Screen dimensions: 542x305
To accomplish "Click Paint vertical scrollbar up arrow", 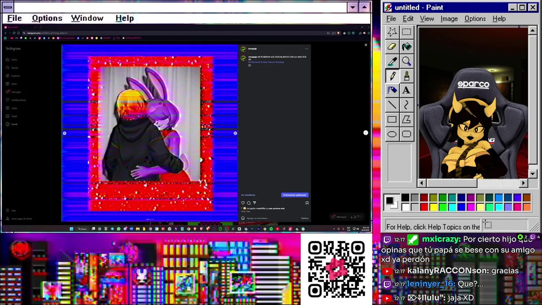I will point(533,30).
